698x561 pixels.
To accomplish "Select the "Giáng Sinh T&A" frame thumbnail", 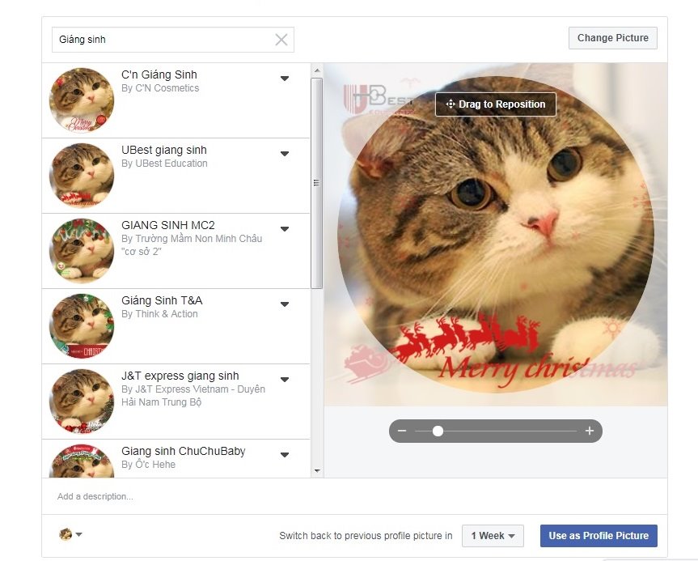I will [81, 325].
